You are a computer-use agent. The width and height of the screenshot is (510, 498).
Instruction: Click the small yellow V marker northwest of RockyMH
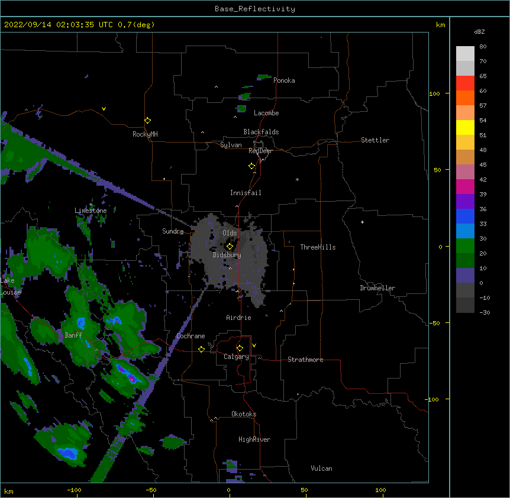(x=104, y=109)
